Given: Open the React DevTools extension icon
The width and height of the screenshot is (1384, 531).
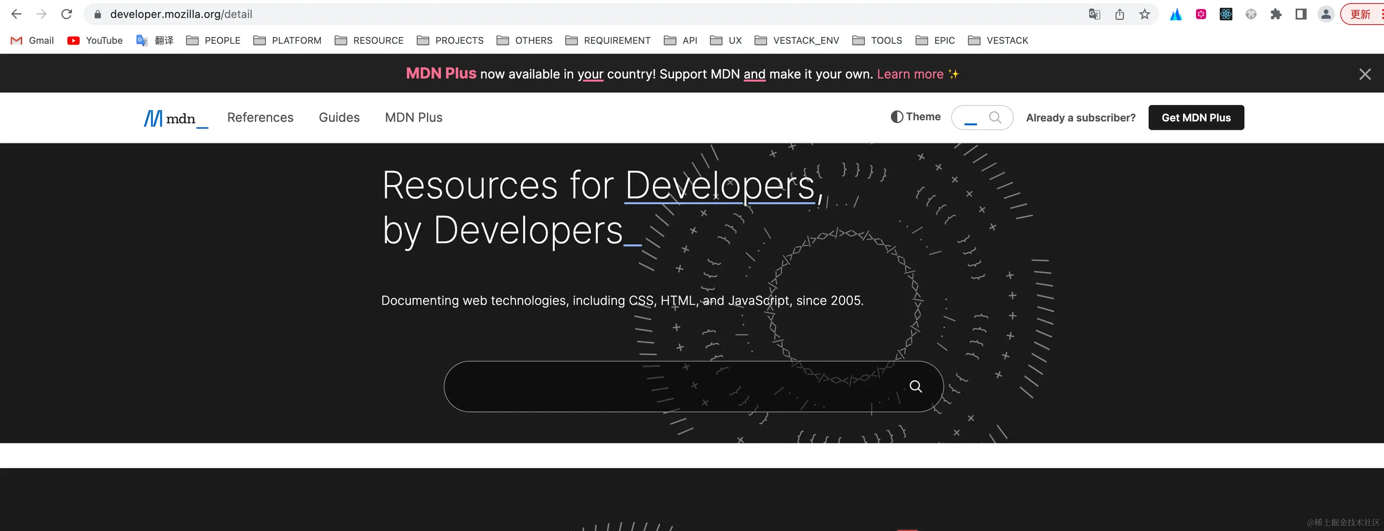Looking at the screenshot, I should [x=1226, y=15].
